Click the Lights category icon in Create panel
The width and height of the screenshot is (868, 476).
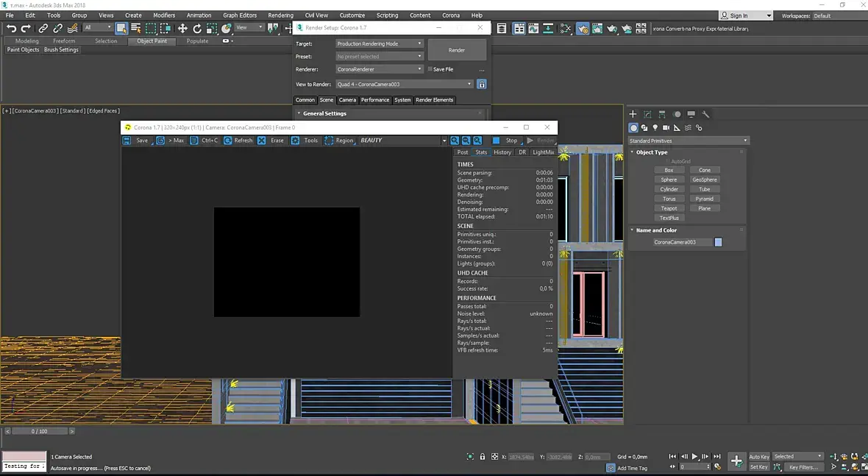point(655,127)
